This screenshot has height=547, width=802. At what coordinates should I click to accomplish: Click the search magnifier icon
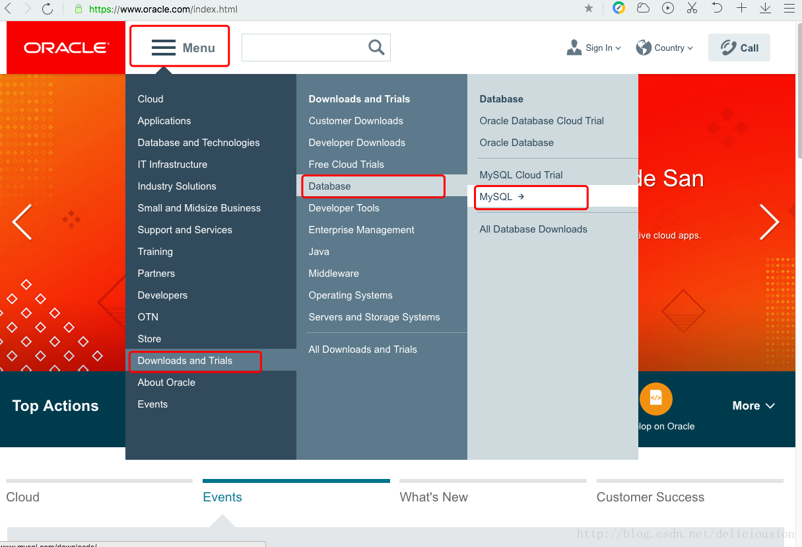tap(376, 47)
